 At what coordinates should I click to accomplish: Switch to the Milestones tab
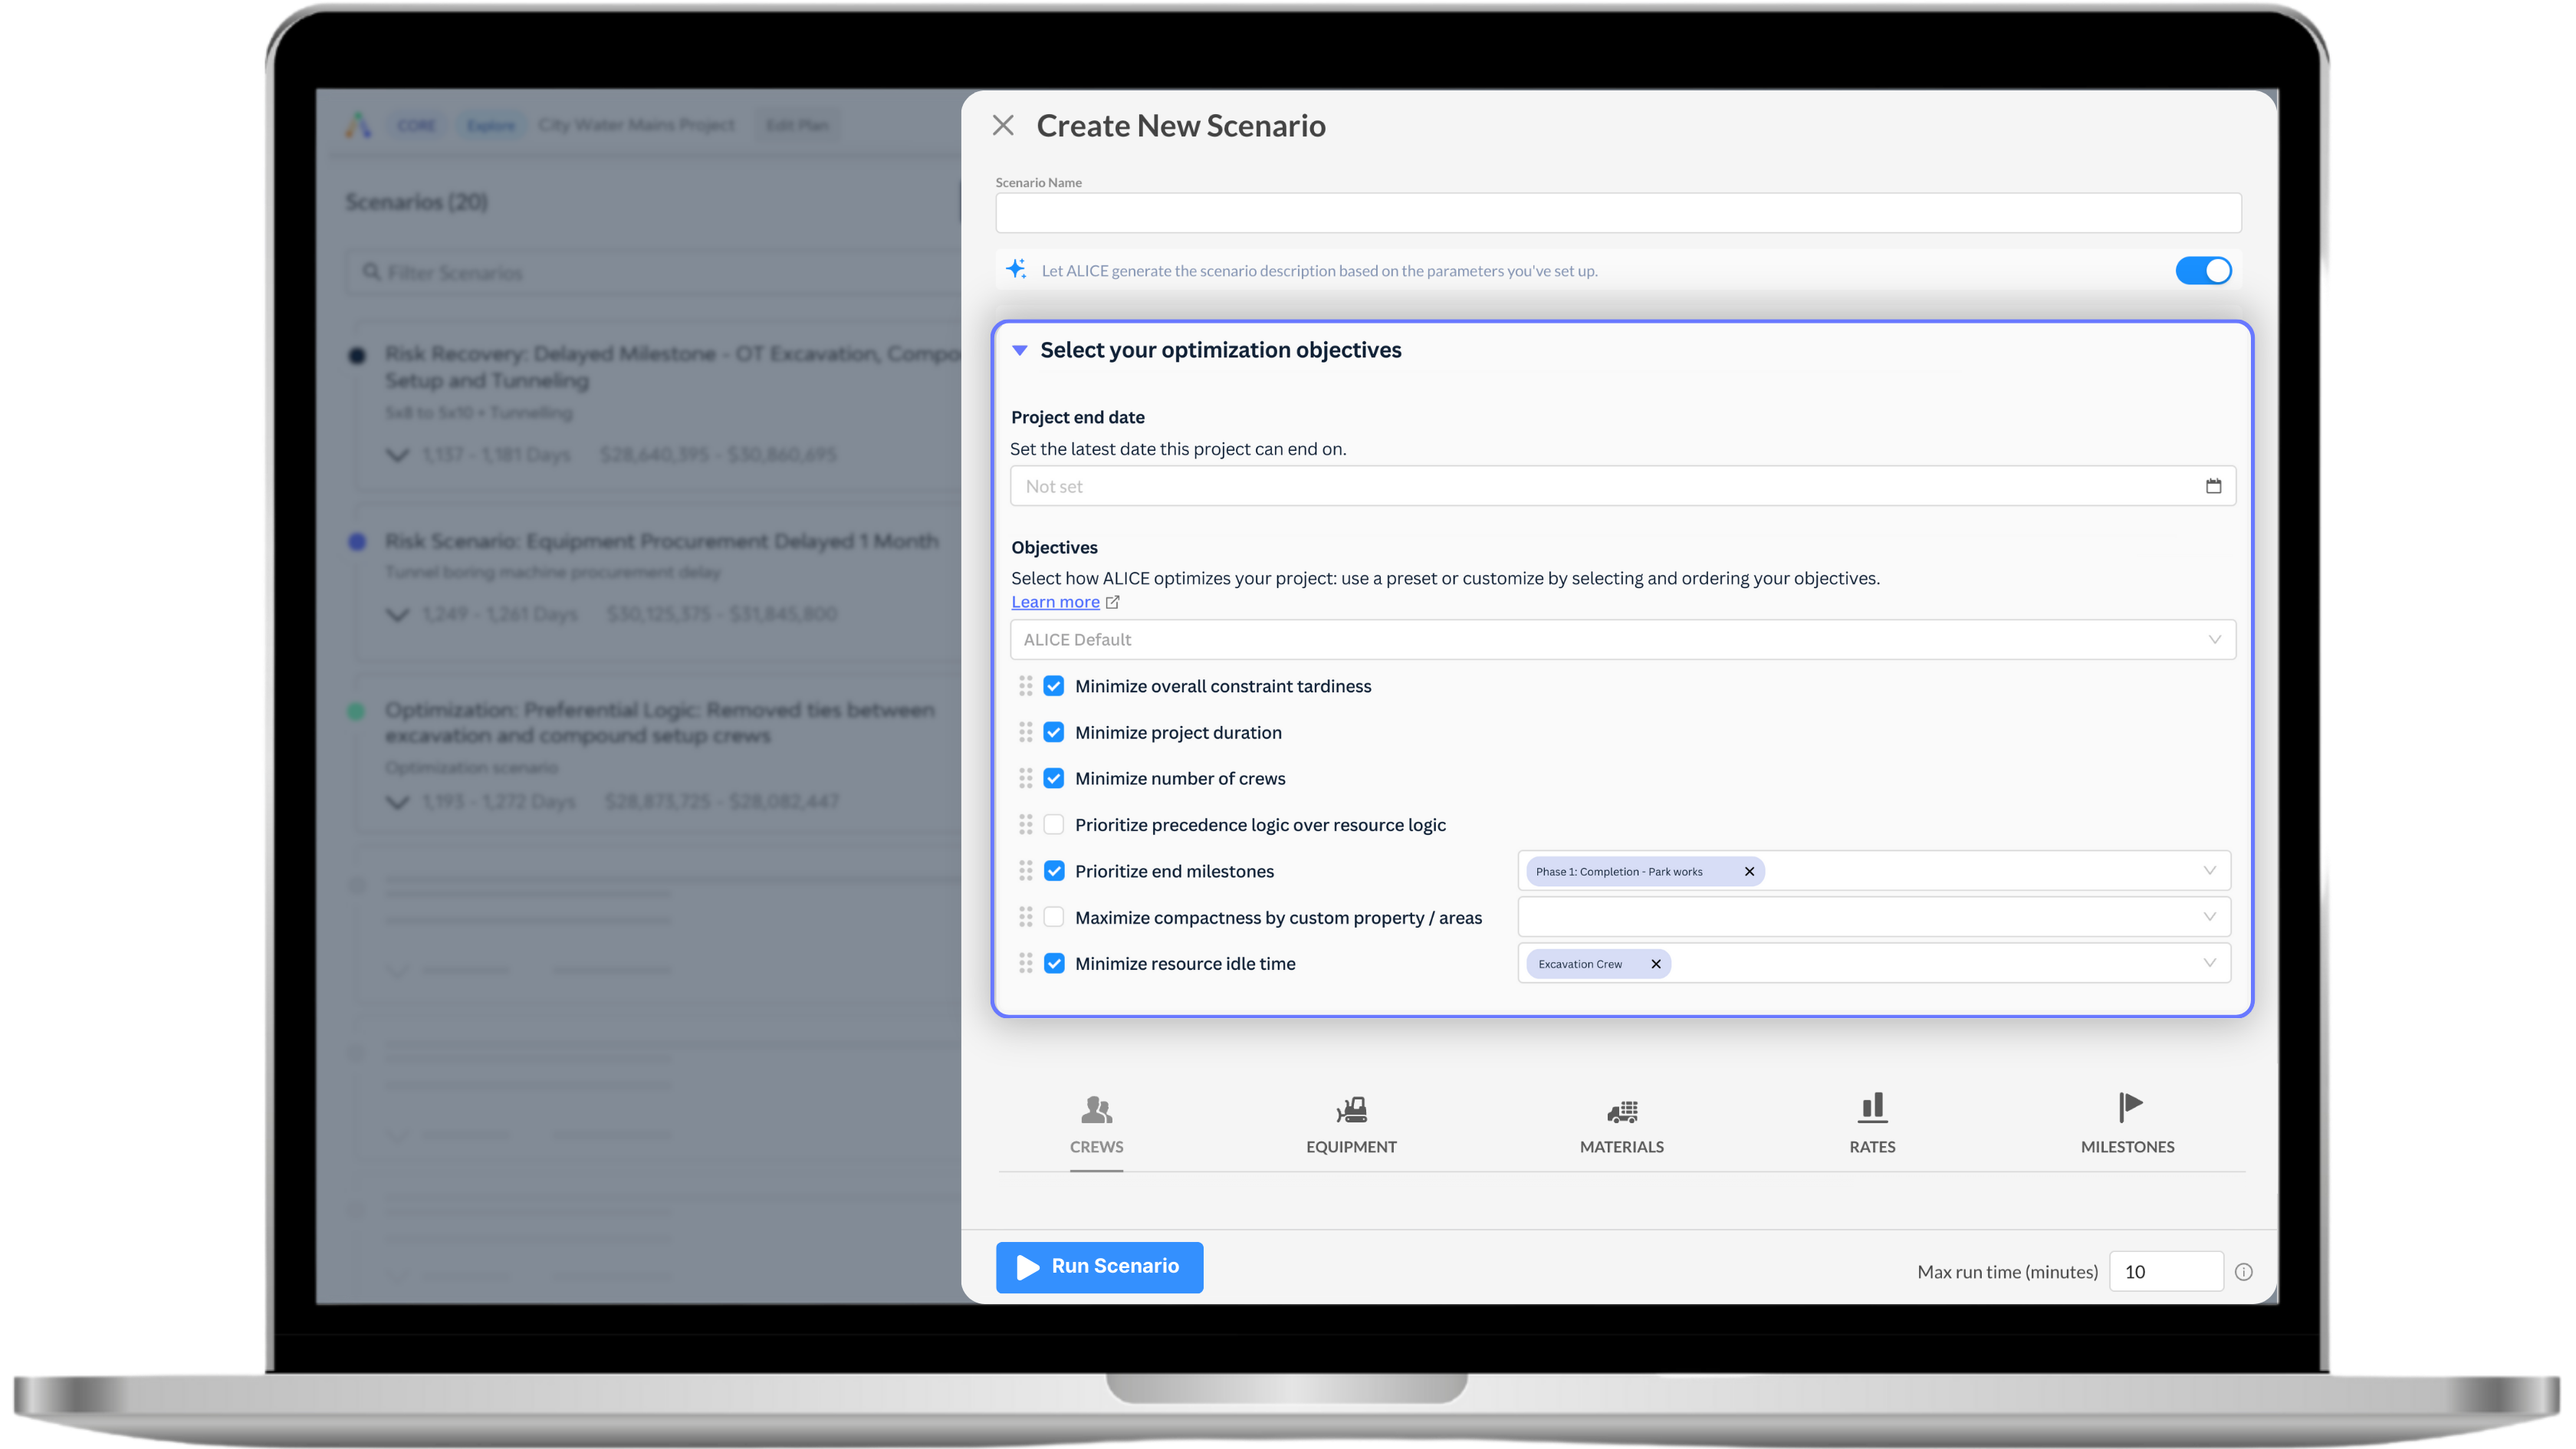pyautogui.click(x=2127, y=1125)
